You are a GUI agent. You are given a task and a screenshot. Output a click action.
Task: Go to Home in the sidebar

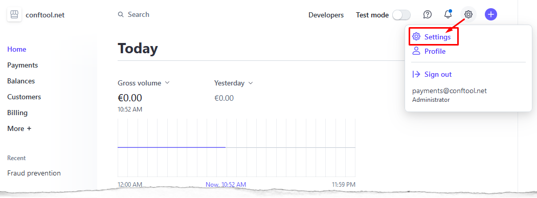coord(16,49)
